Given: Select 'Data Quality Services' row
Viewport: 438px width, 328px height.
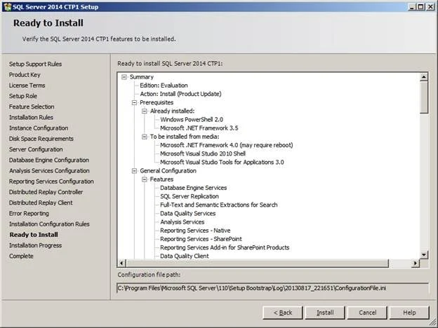Looking at the screenshot, I should tap(187, 213).
